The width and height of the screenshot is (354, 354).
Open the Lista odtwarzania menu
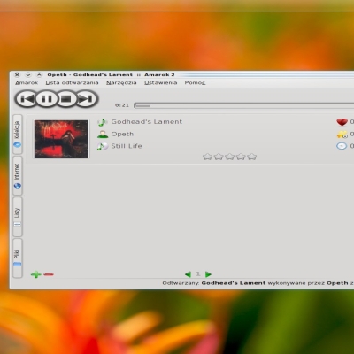[x=72, y=82]
